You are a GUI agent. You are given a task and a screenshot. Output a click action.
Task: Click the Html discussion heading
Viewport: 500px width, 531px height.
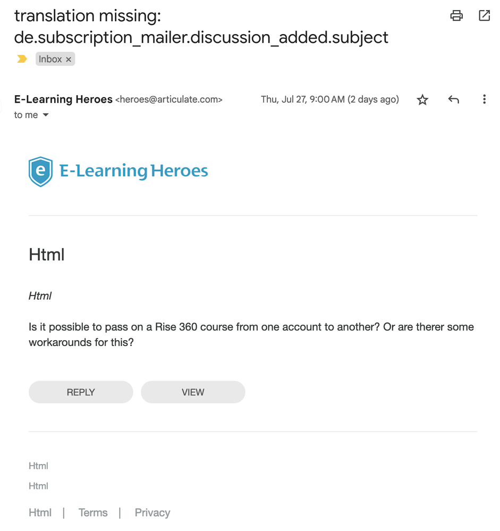[47, 255]
